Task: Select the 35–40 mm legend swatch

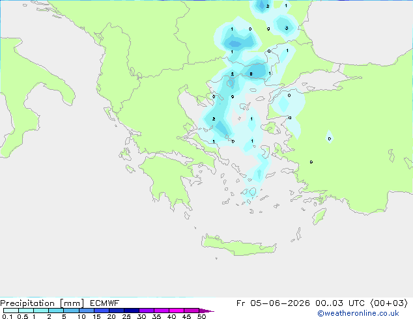Action: [x=161, y=311]
